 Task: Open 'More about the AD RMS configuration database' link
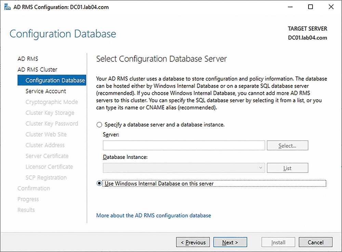point(154,215)
